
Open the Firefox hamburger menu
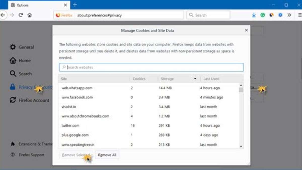(x=300, y=15)
